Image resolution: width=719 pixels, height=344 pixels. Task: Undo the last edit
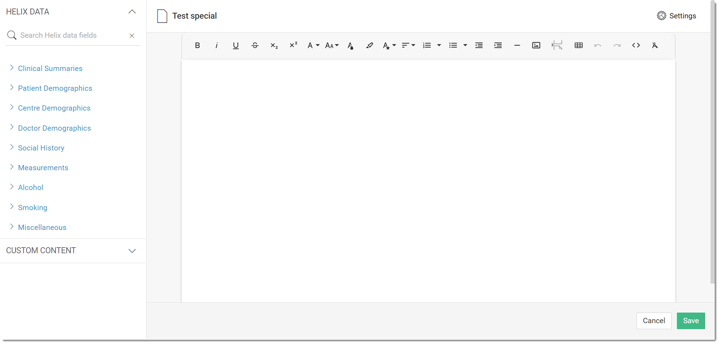[598, 45]
